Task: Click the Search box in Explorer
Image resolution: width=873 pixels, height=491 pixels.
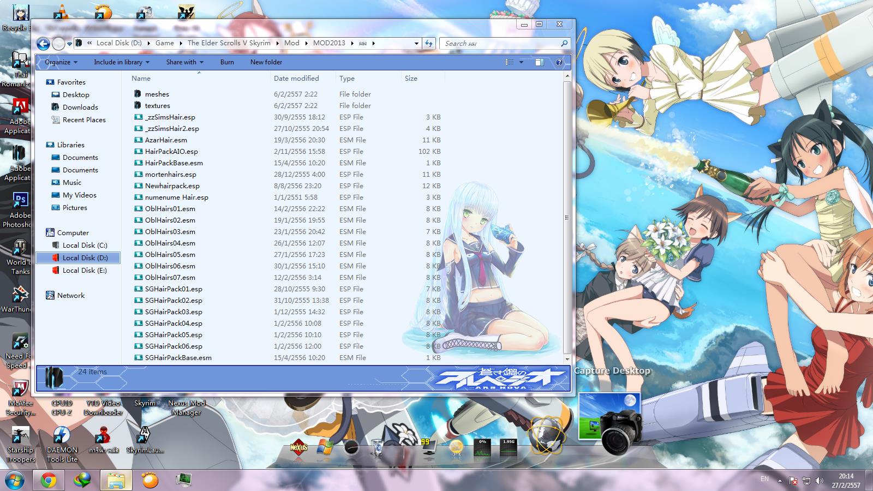Action: point(506,43)
